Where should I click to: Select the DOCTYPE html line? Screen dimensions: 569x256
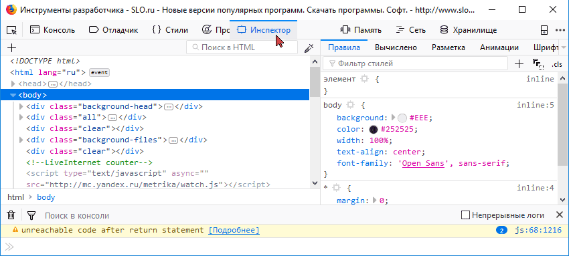click(x=45, y=61)
